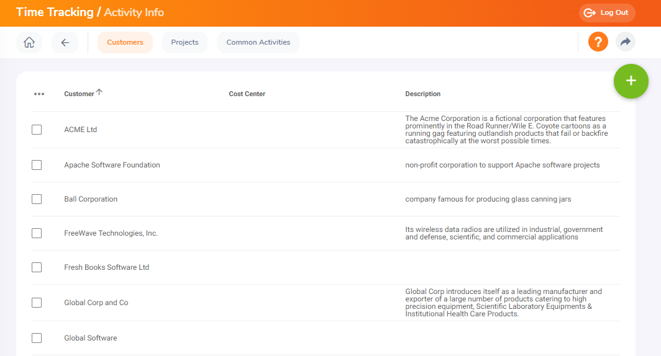661x356 pixels.
Task: Select the Ball Corporation customer name
Action: (91, 199)
